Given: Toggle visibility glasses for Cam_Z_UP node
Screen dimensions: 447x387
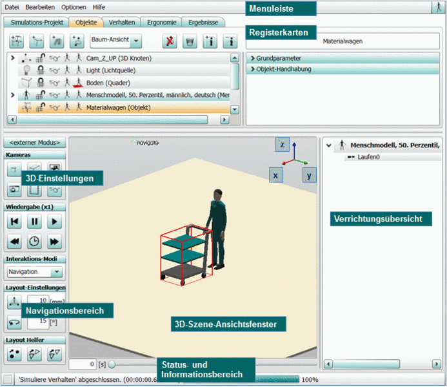Looking at the screenshot, I should point(54,58).
